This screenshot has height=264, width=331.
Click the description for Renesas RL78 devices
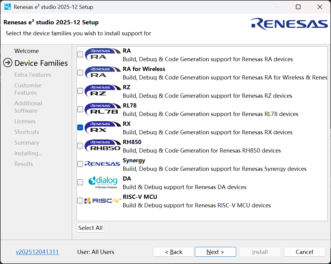(x=210, y=114)
